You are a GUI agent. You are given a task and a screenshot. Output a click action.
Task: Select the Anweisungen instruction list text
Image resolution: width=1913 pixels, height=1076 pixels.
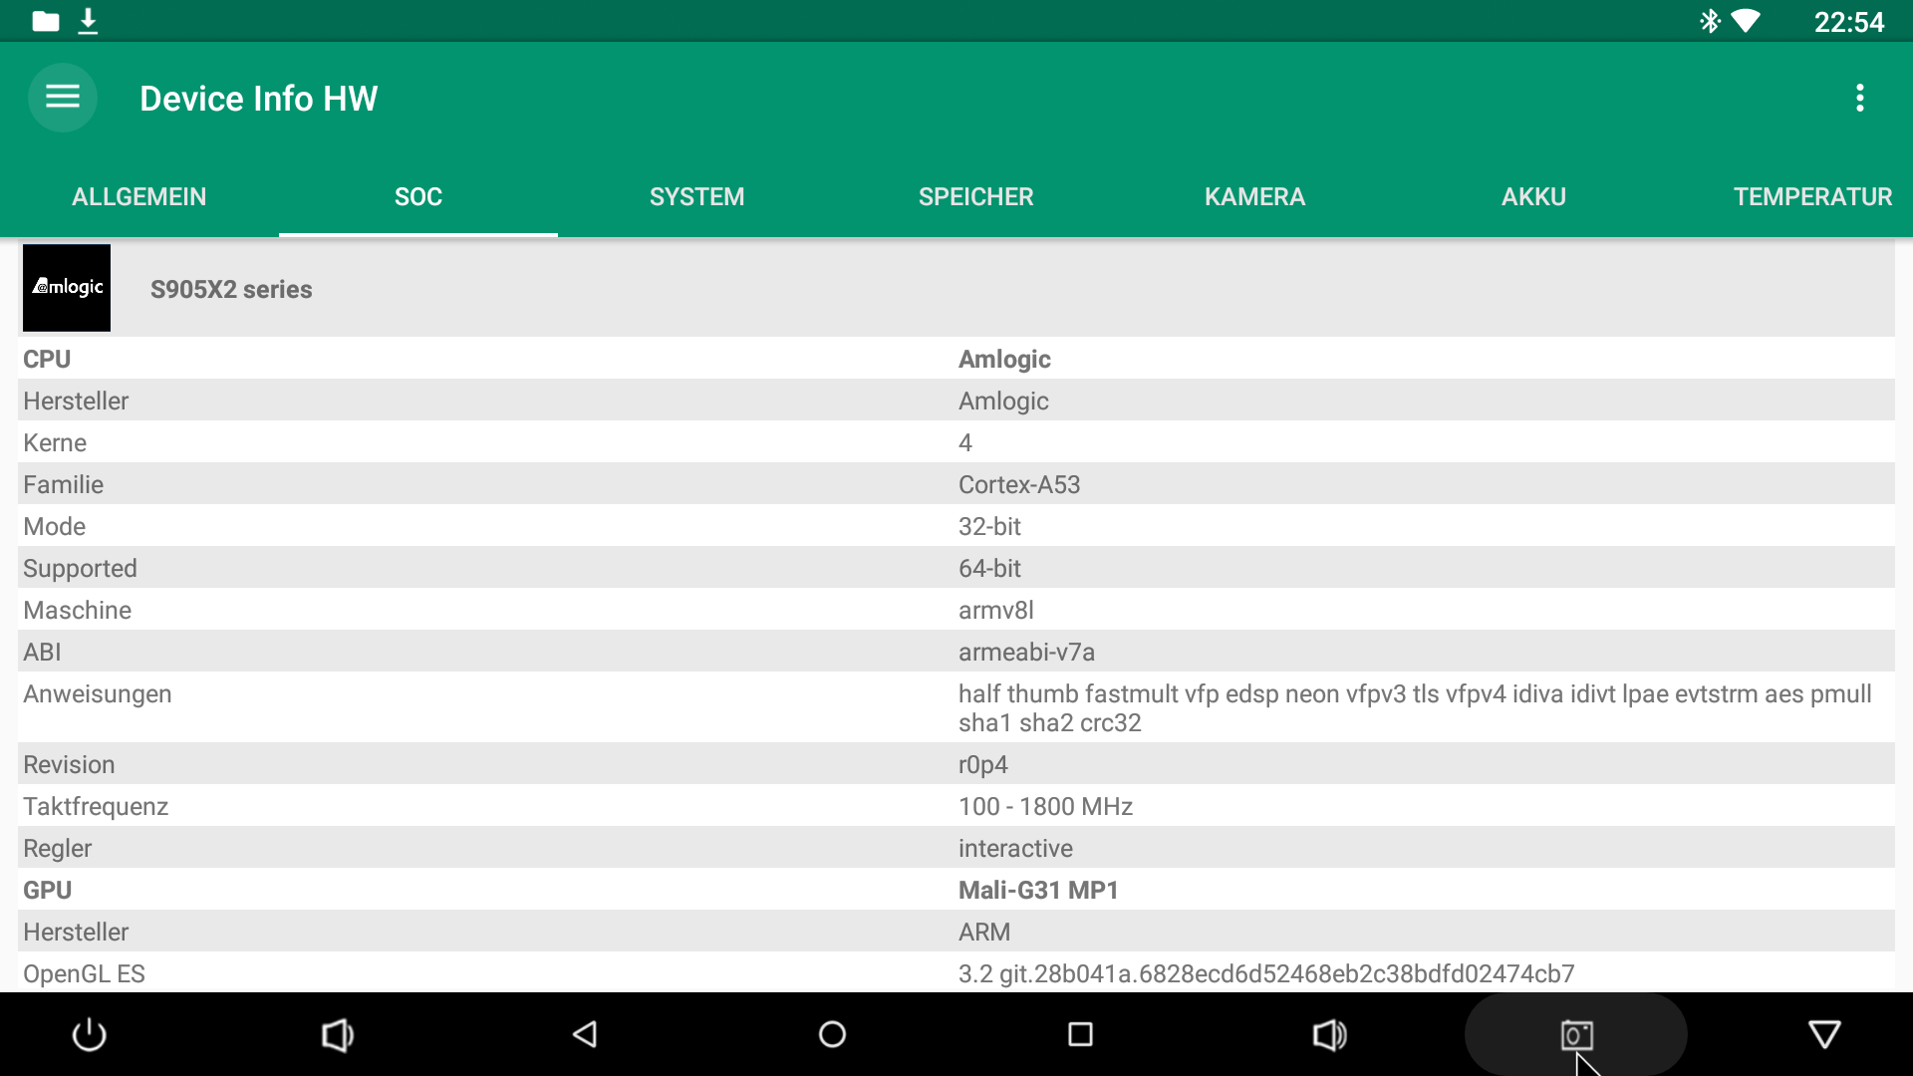pos(1415,707)
